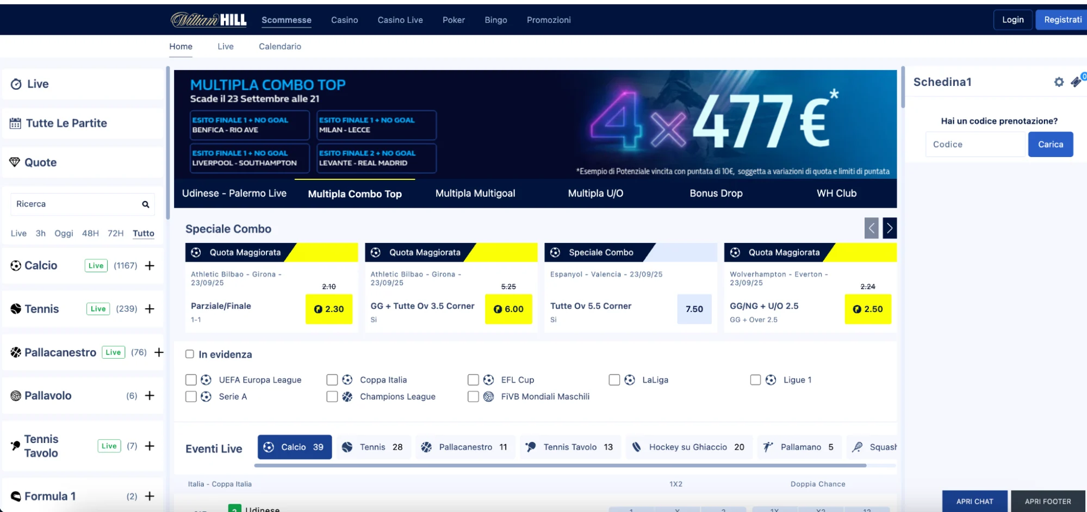
Task: Click the Tutte Le Partite calendar icon
Action: tap(15, 123)
